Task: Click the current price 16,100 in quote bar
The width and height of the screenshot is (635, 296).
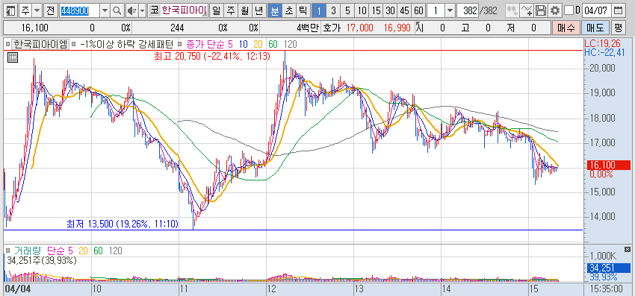Action: pyautogui.click(x=35, y=28)
